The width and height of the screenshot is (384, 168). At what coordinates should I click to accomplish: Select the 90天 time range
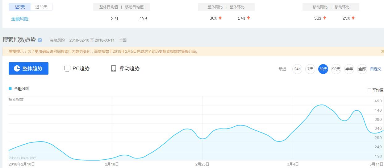click(336, 69)
